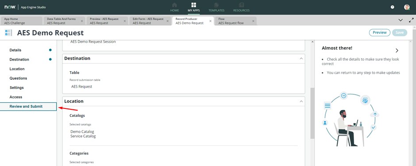The image size is (416, 166).
Task: Click the AES Demo Request page title
Action: 50,33
